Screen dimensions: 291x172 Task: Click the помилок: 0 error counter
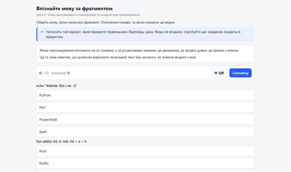click(x=60, y=73)
